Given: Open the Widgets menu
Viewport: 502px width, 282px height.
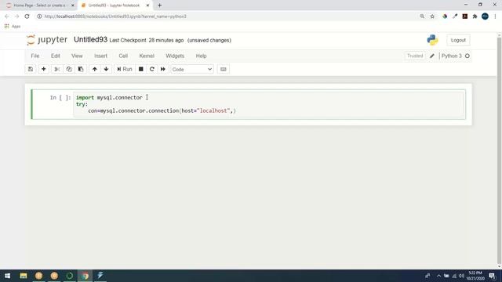Looking at the screenshot, I should 175,56.
